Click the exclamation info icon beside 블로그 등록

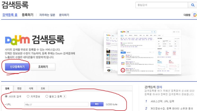tap(64, 96)
